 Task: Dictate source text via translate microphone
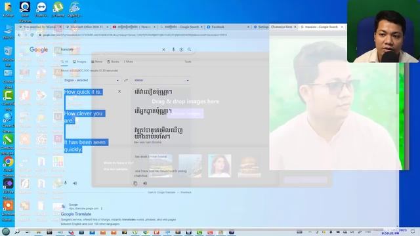pyautogui.click(x=65, y=183)
